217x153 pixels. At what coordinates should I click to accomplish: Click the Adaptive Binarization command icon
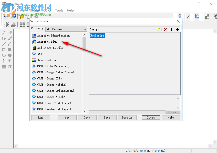(x=34, y=36)
